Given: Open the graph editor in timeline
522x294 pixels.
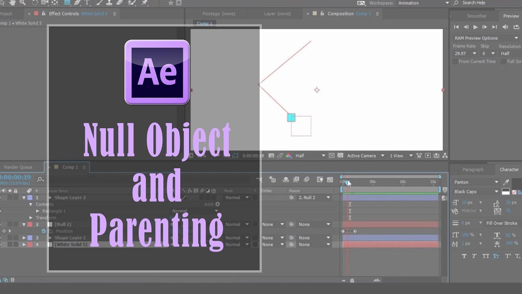Looking at the screenshot, I should point(330,180).
